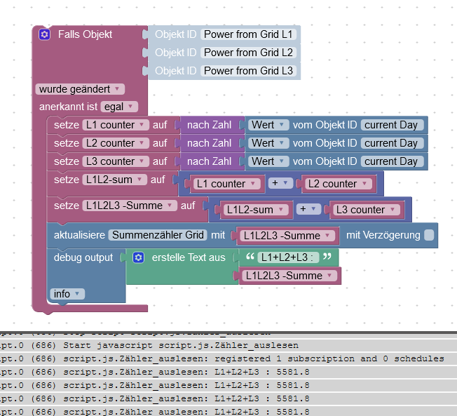Image resolution: width=457 pixels, height=416 pixels.
Task: Open gear settings on Falls Objekt block
Action: pos(44,34)
